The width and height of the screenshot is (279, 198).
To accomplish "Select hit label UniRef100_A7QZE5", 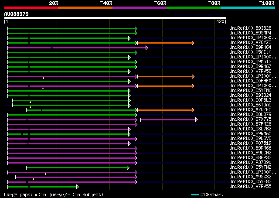I will [250, 109].
